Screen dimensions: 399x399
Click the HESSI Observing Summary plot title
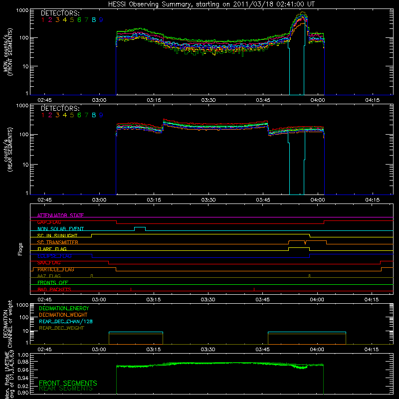pos(211,4)
